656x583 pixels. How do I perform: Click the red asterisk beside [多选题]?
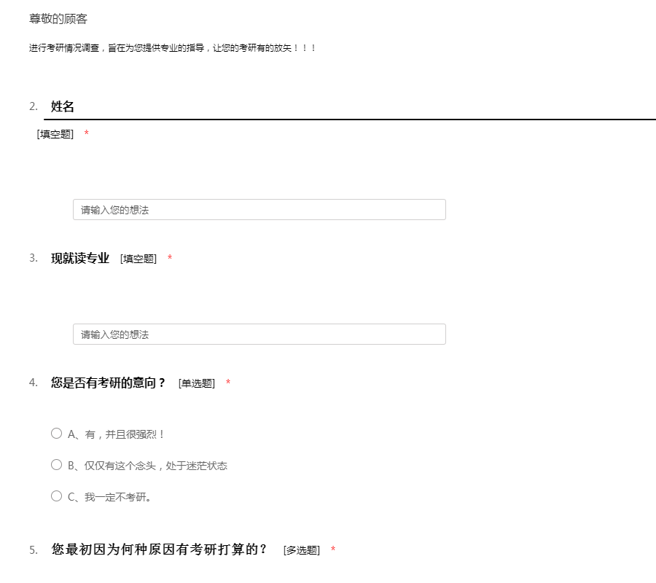coord(333,550)
